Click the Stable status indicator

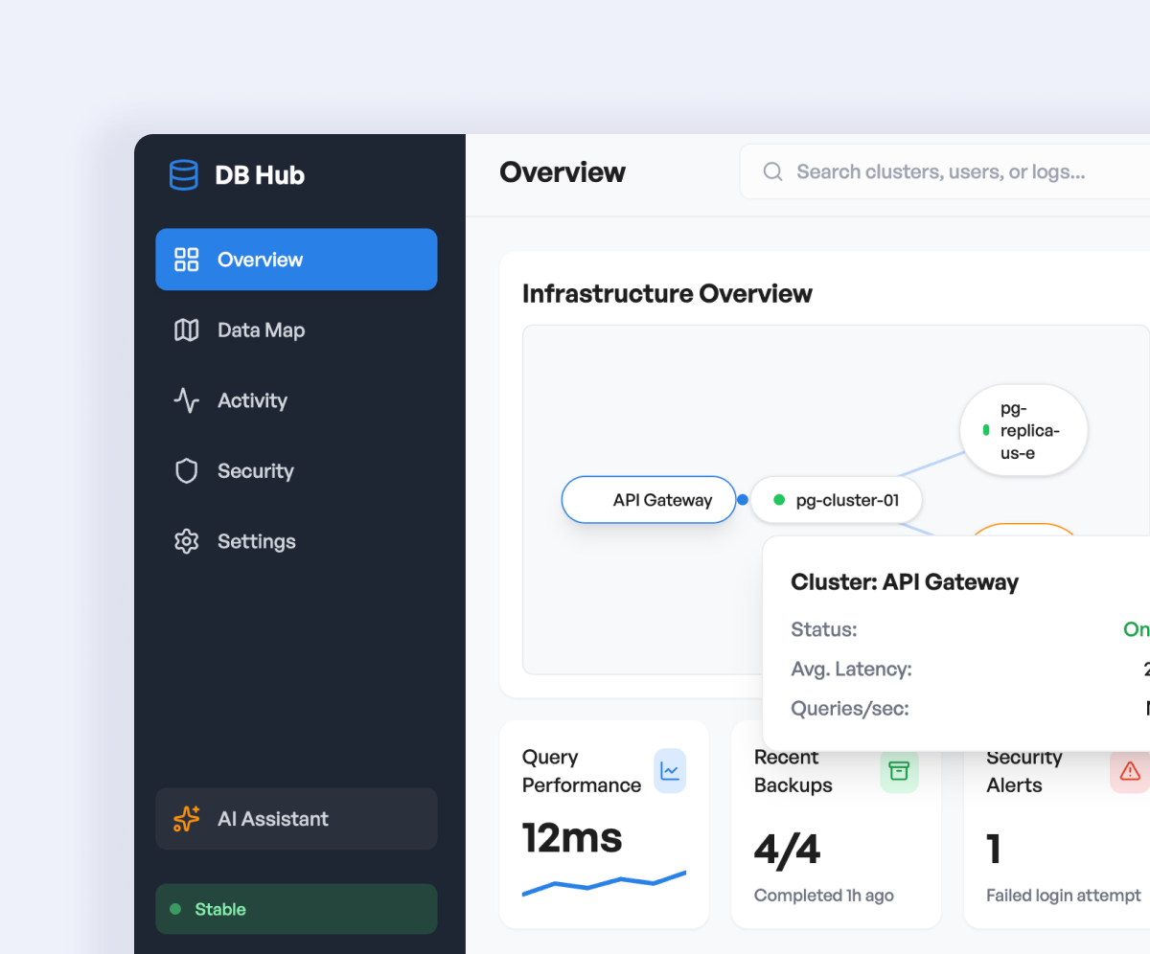pyautogui.click(x=296, y=909)
